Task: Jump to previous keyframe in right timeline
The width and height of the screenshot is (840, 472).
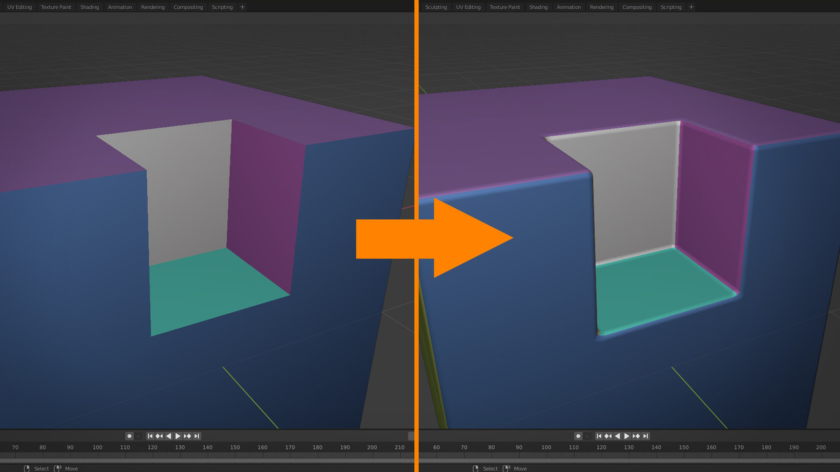Action: point(608,436)
